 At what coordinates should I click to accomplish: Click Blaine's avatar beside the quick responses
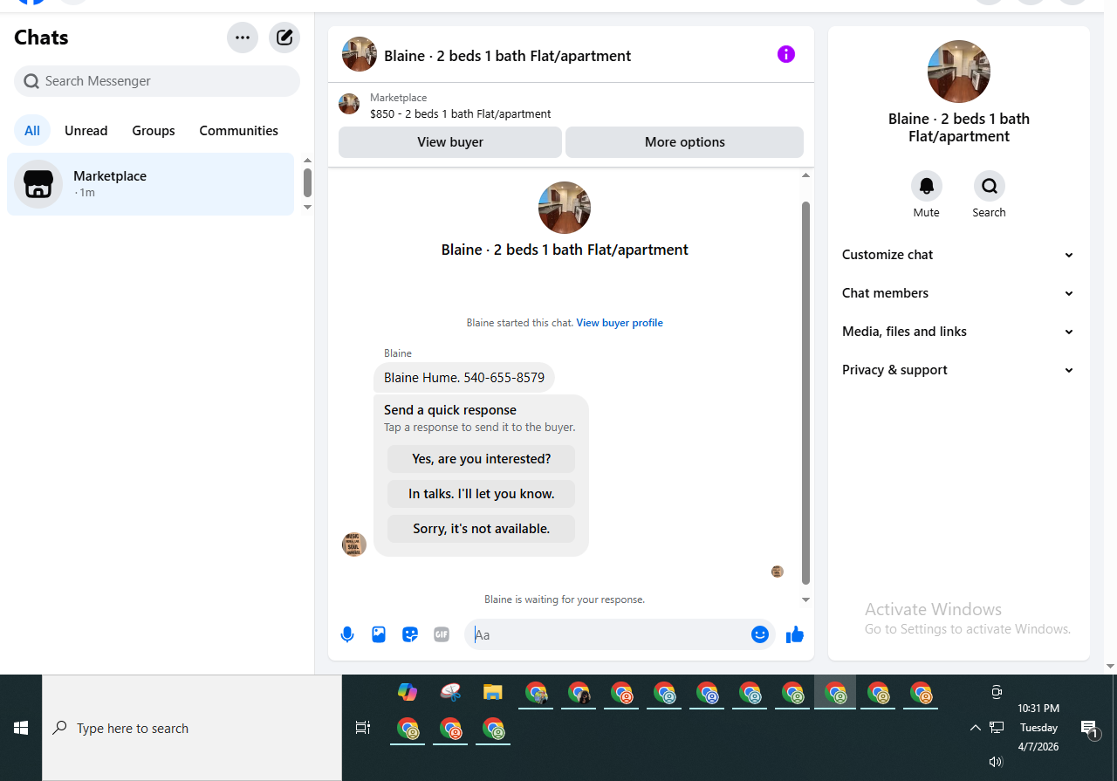[x=354, y=545]
